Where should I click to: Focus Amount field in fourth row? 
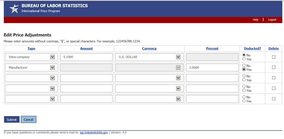pos(86,88)
